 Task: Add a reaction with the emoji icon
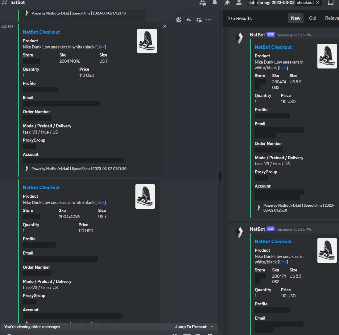[179, 20]
